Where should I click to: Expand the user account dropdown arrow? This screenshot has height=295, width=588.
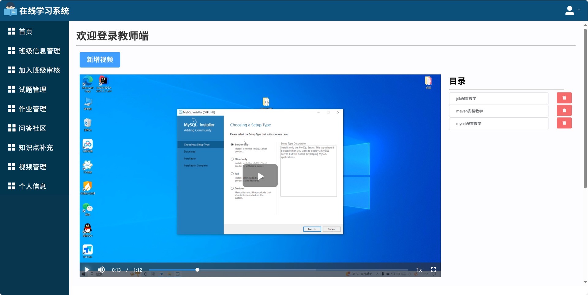579,10
